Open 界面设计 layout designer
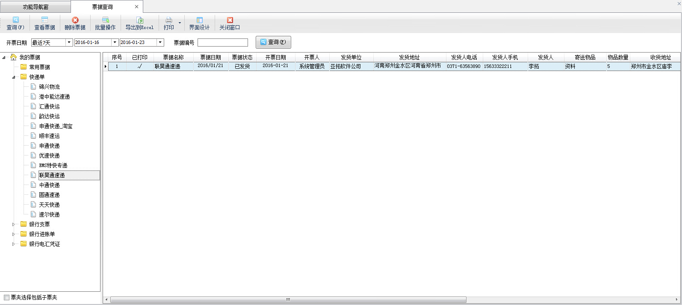This screenshot has width=682, height=305. [x=199, y=20]
